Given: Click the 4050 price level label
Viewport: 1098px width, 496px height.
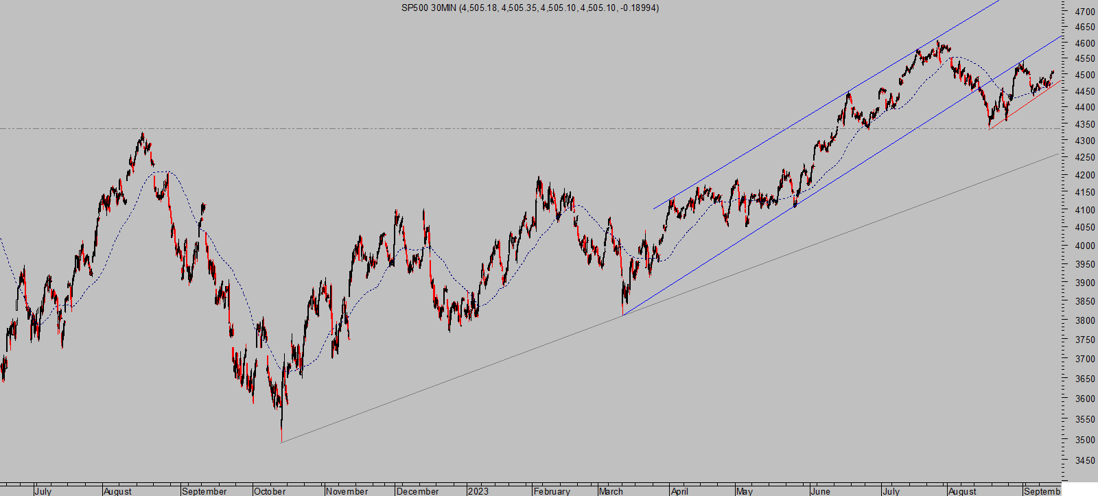Looking at the screenshot, I should 1085,227.
